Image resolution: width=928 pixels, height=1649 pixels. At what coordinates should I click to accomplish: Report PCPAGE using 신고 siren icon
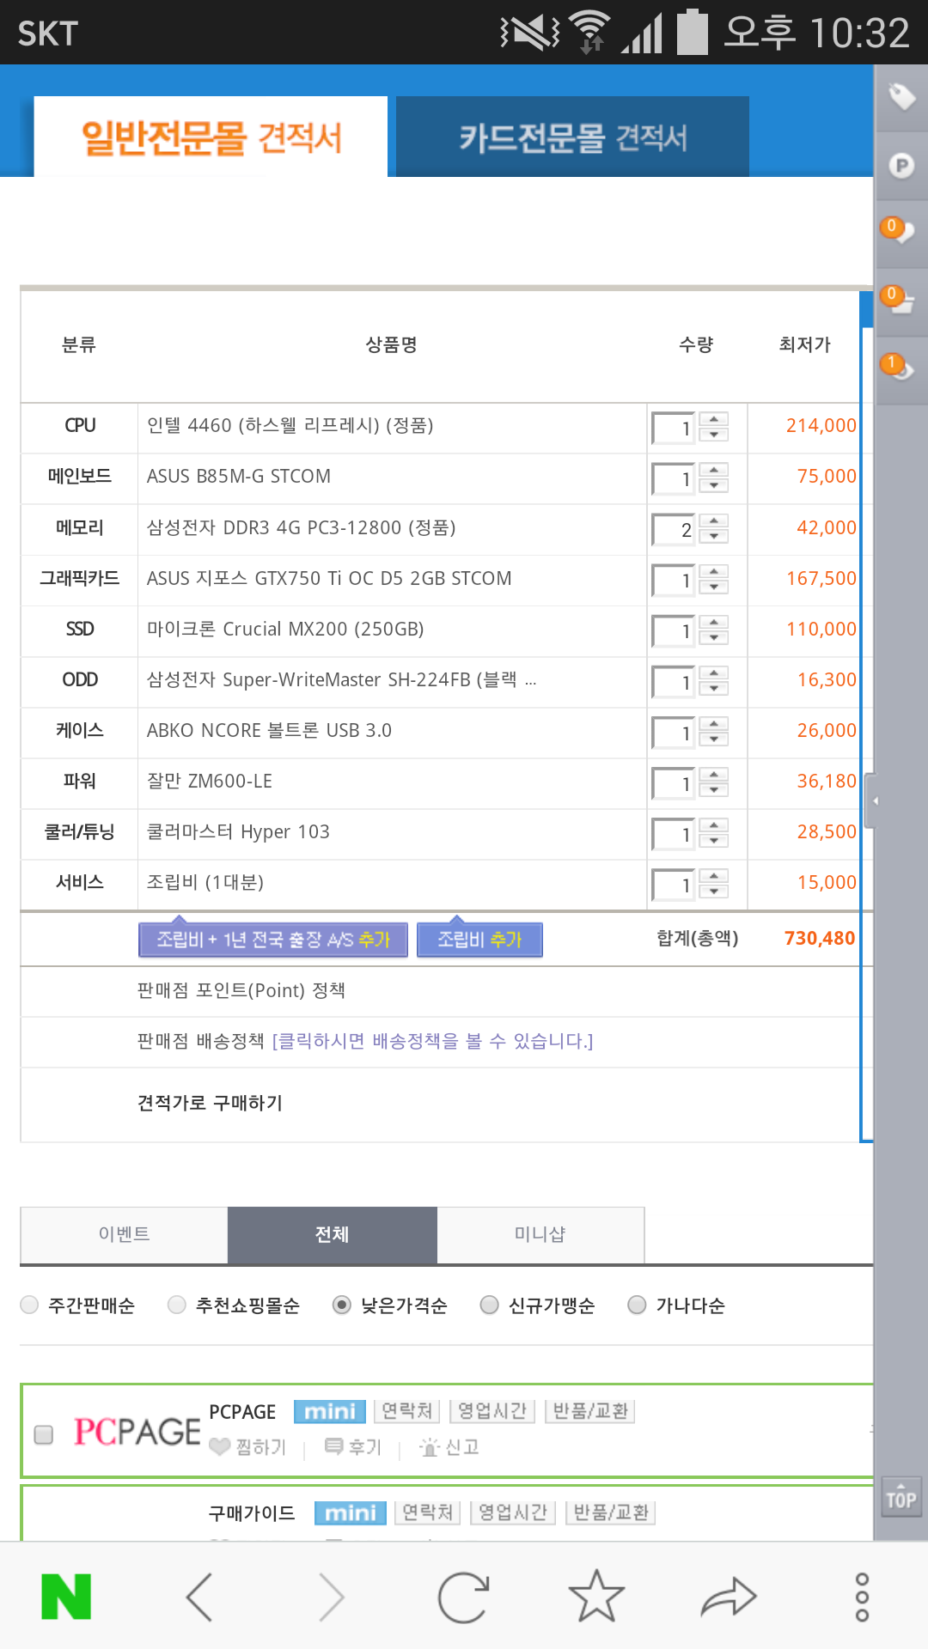tap(430, 1447)
